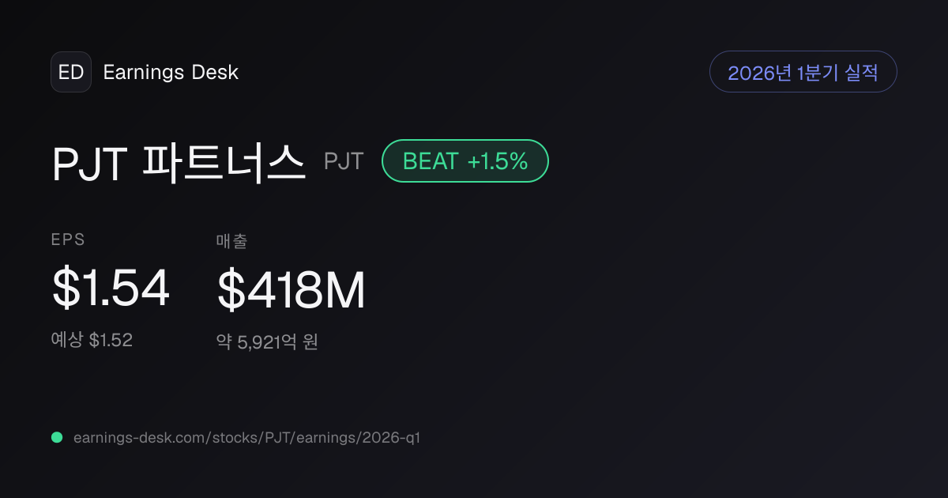Click the $1.52 amount in the estimate
Viewport: 948px width, 498px height.
(x=111, y=340)
